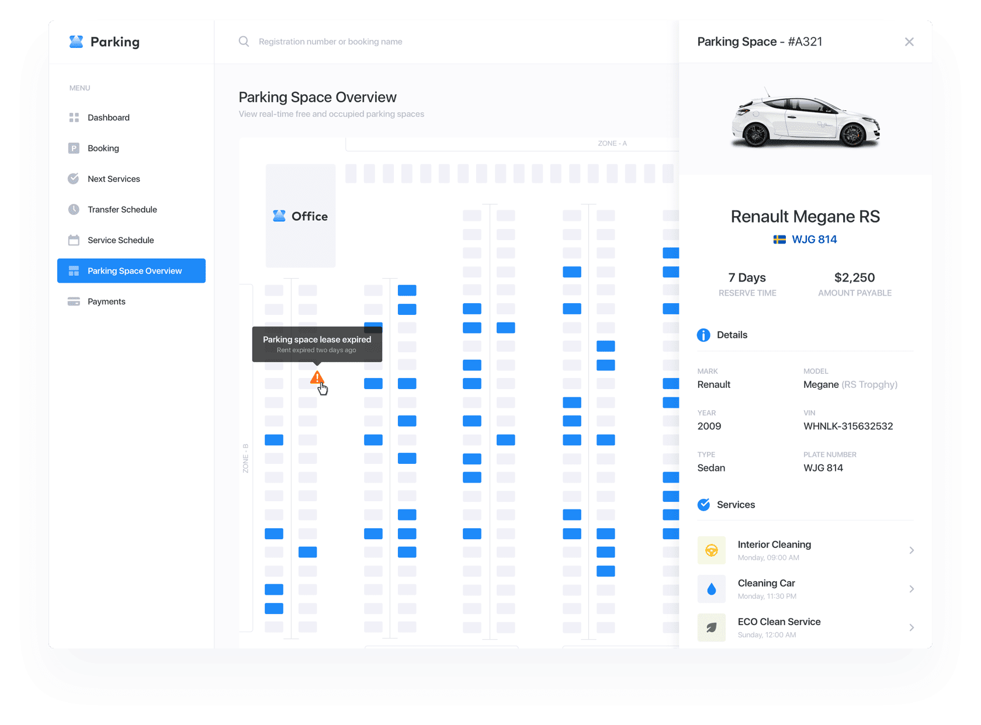Click the Services checkmark badge icon
Screen dimensions: 981x725
(x=703, y=505)
